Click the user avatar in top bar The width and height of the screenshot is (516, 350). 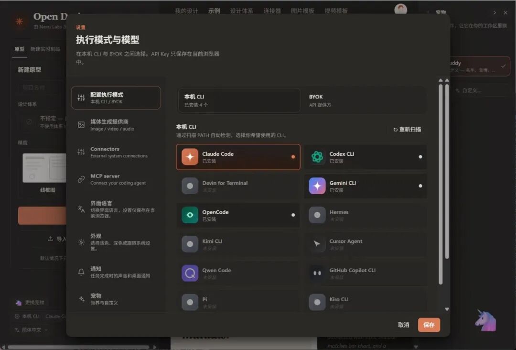pos(400,9)
